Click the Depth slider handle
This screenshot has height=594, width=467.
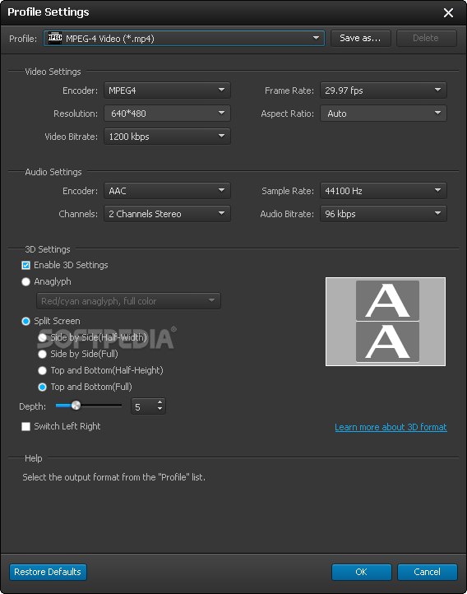point(76,406)
